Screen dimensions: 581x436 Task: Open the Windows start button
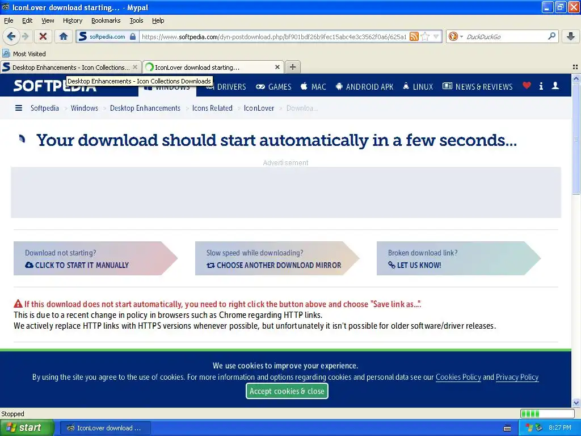tap(27, 427)
